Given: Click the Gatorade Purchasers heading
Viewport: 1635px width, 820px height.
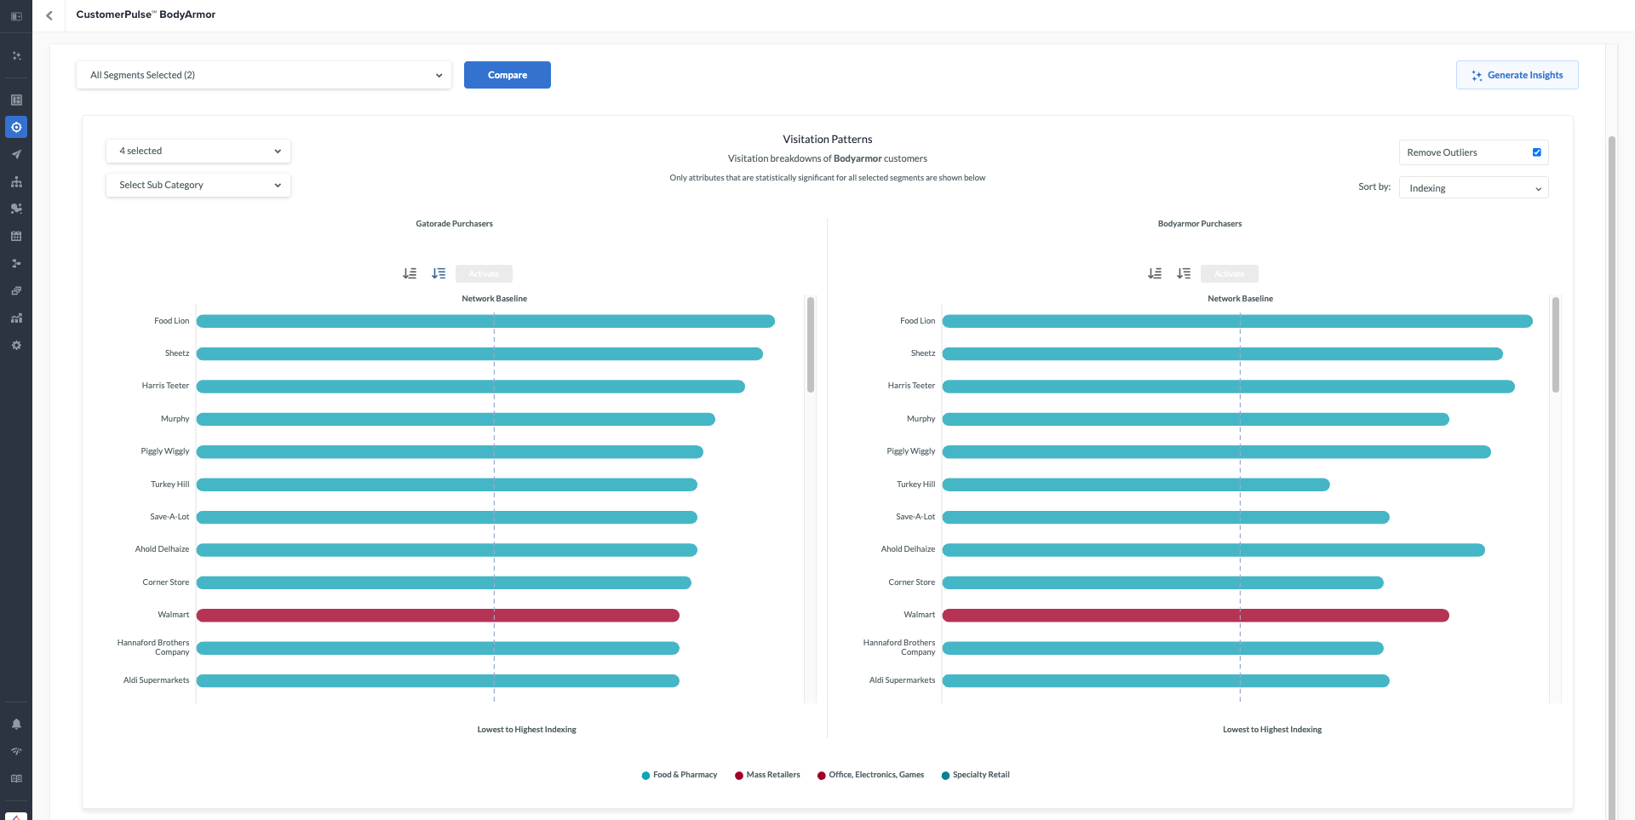Looking at the screenshot, I should [455, 224].
